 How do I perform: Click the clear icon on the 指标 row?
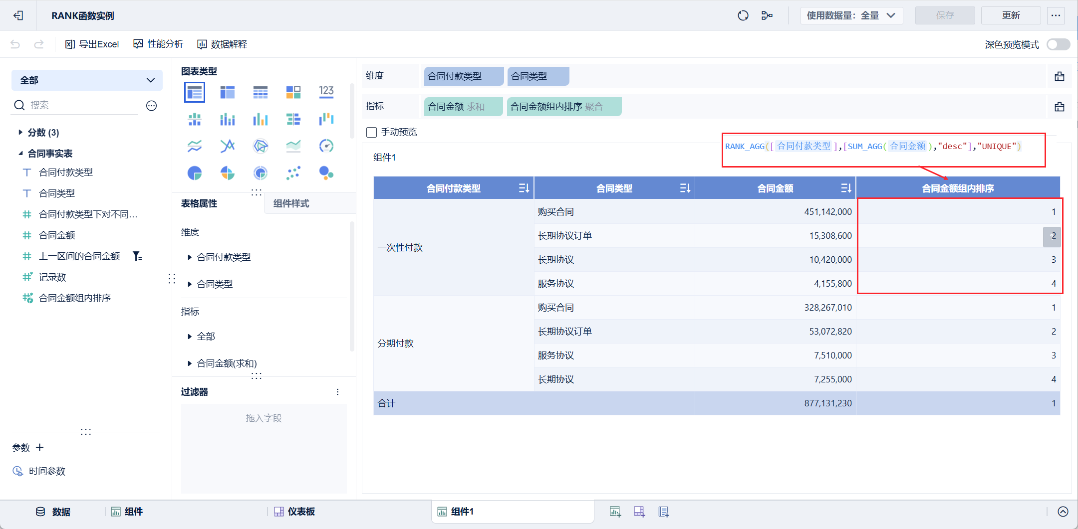coord(1060,107)
